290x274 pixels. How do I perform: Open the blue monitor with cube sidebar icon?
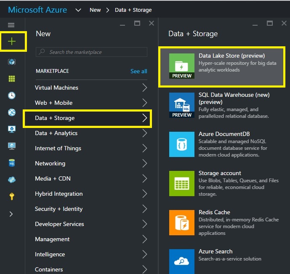click(12, 129)
